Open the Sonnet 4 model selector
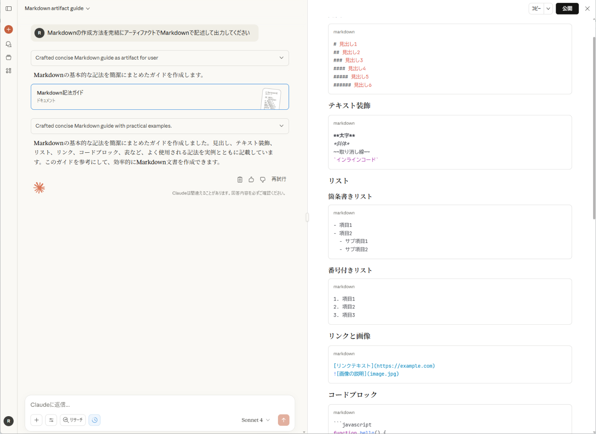Viewport: 596px width, 434px height. pos(255,420)
